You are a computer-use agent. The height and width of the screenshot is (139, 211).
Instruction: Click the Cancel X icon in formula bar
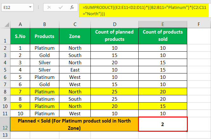coord(49,7)
